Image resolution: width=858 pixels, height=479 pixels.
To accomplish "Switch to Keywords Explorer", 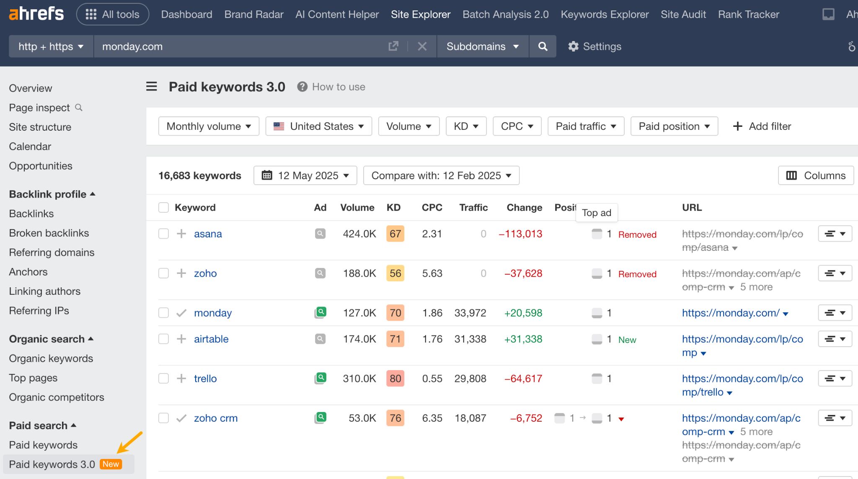I will coord(605,14).
